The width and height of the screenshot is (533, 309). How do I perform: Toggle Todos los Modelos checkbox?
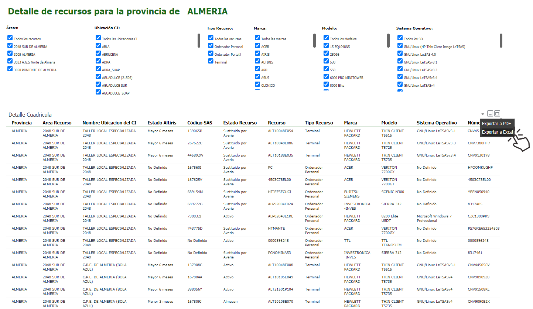click(x=326, y=38)
